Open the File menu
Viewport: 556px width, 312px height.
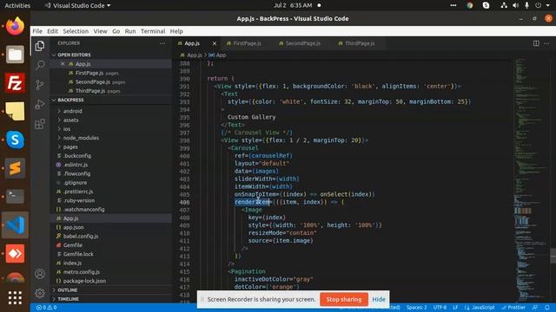pos(37,31)
